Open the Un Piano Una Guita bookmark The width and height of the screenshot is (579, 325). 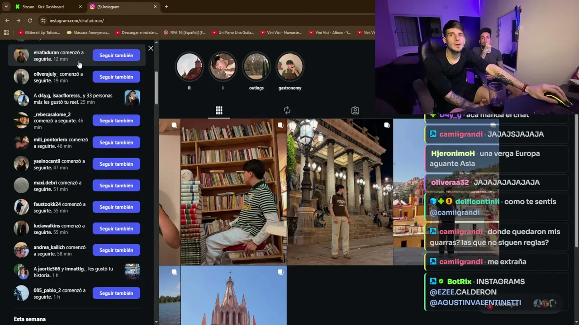[233, 32]
